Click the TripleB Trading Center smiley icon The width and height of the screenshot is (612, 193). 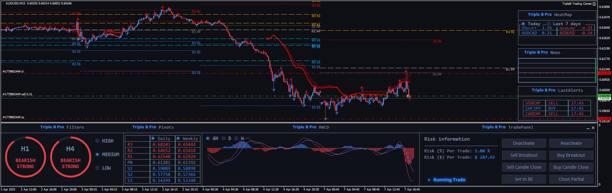(594, 4)
